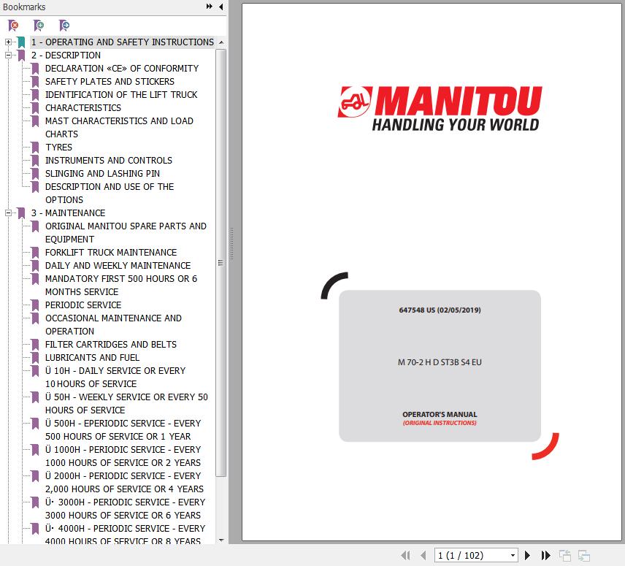Select bookmark 1 - OPERATING AND SAFETY INSTRUCTIONS

123,42
